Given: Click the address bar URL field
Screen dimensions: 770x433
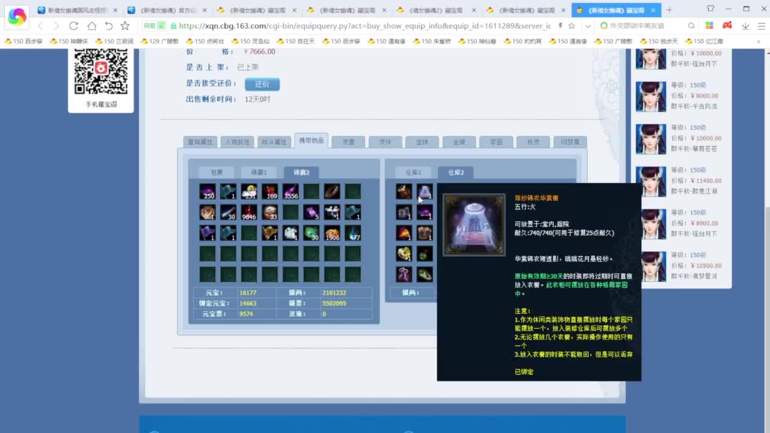Looking at the screenshot, I should point(365,26).
